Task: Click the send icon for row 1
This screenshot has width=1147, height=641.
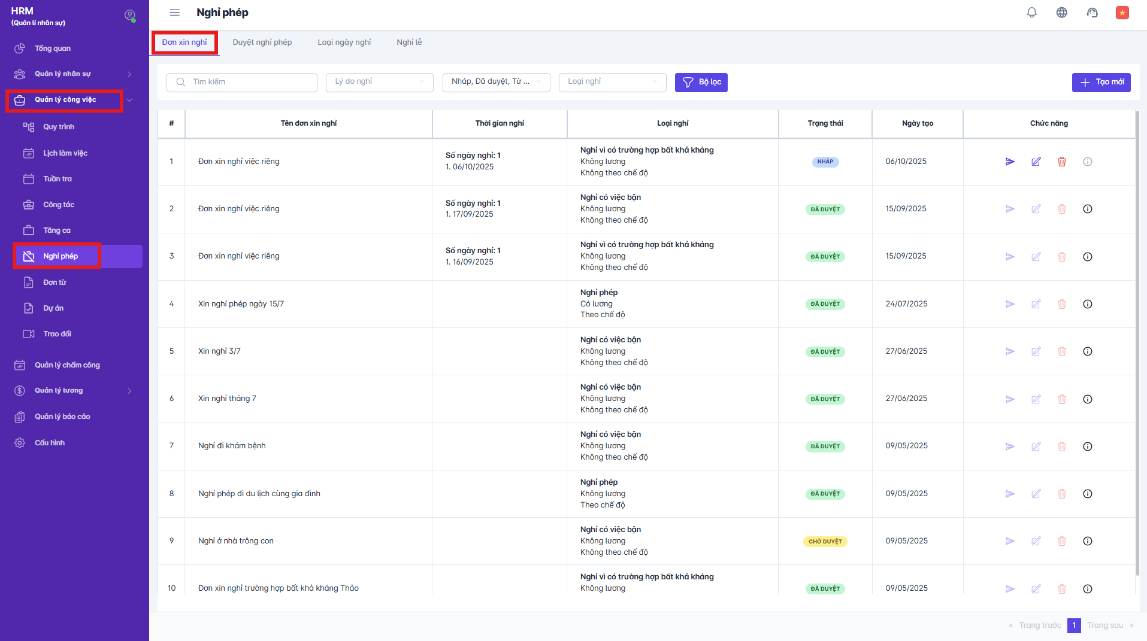Action: (1010, 162)
